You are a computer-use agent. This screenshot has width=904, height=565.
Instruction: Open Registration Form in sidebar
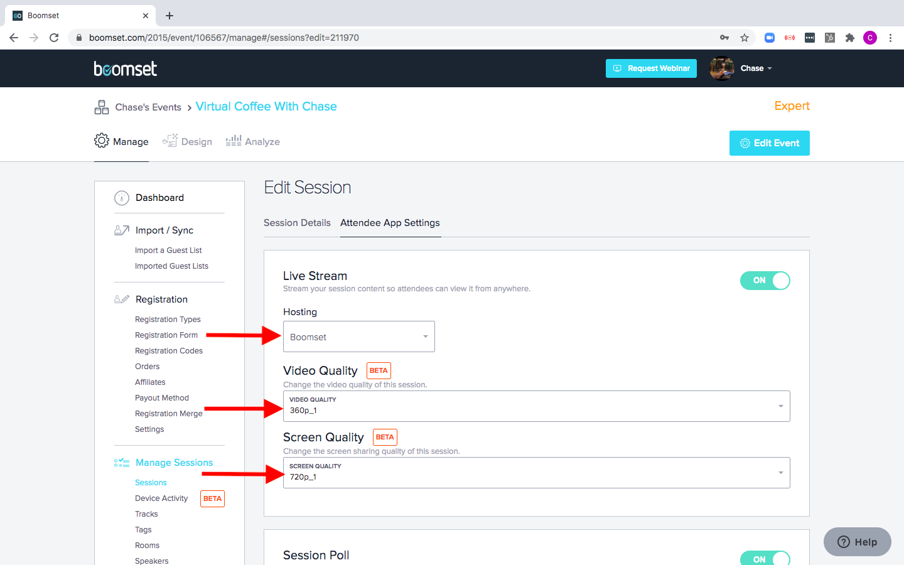[166, 335]
